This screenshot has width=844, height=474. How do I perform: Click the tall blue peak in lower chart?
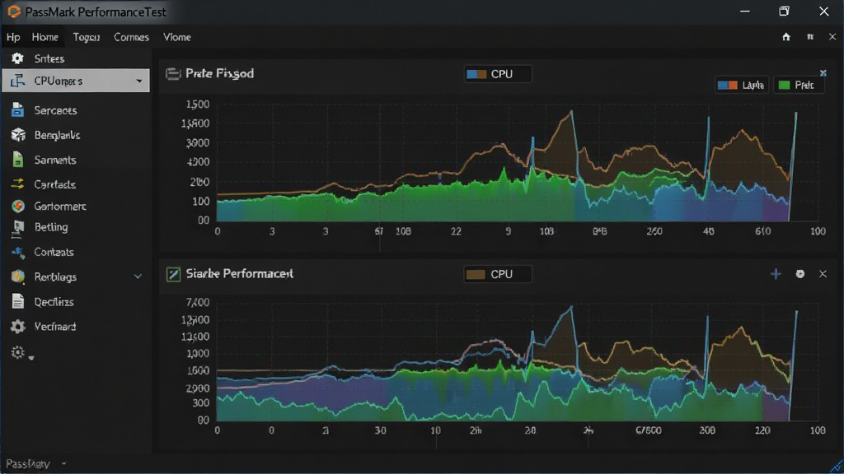pyautogui.click(x=571, y=308)
